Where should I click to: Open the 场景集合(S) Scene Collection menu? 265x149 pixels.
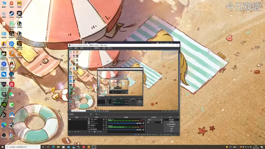pos(97,48)
